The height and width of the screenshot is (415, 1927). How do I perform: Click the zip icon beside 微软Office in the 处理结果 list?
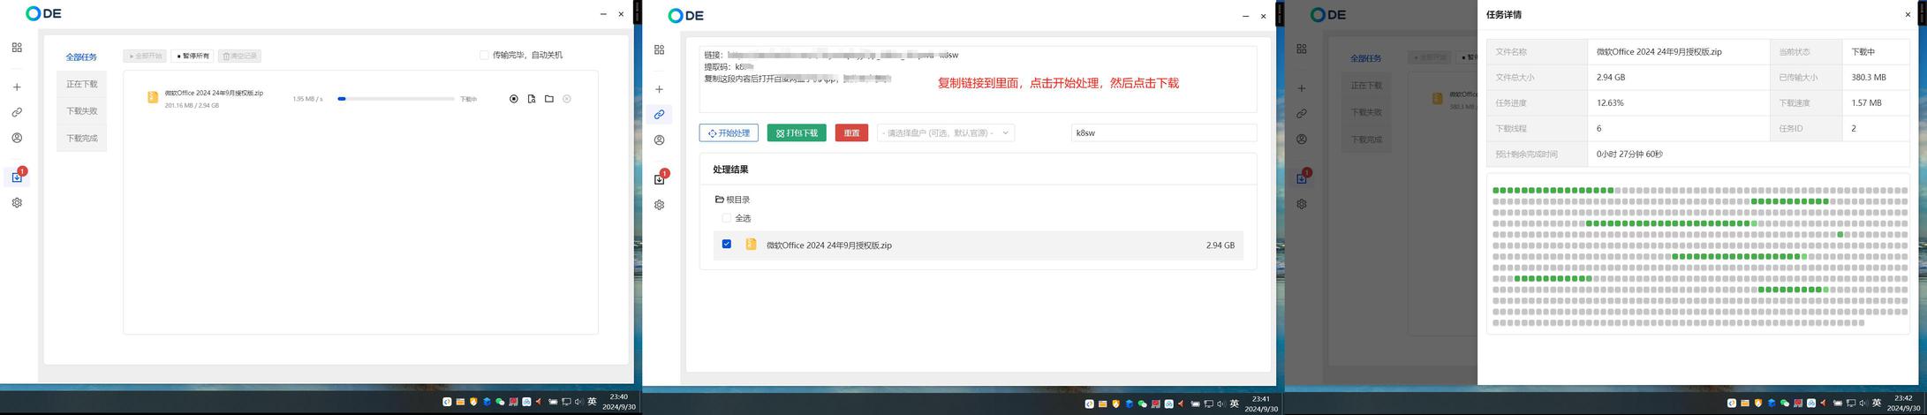click(751, 245)
